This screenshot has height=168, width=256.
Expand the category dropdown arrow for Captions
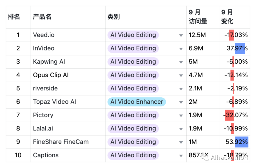pos(181,156)
